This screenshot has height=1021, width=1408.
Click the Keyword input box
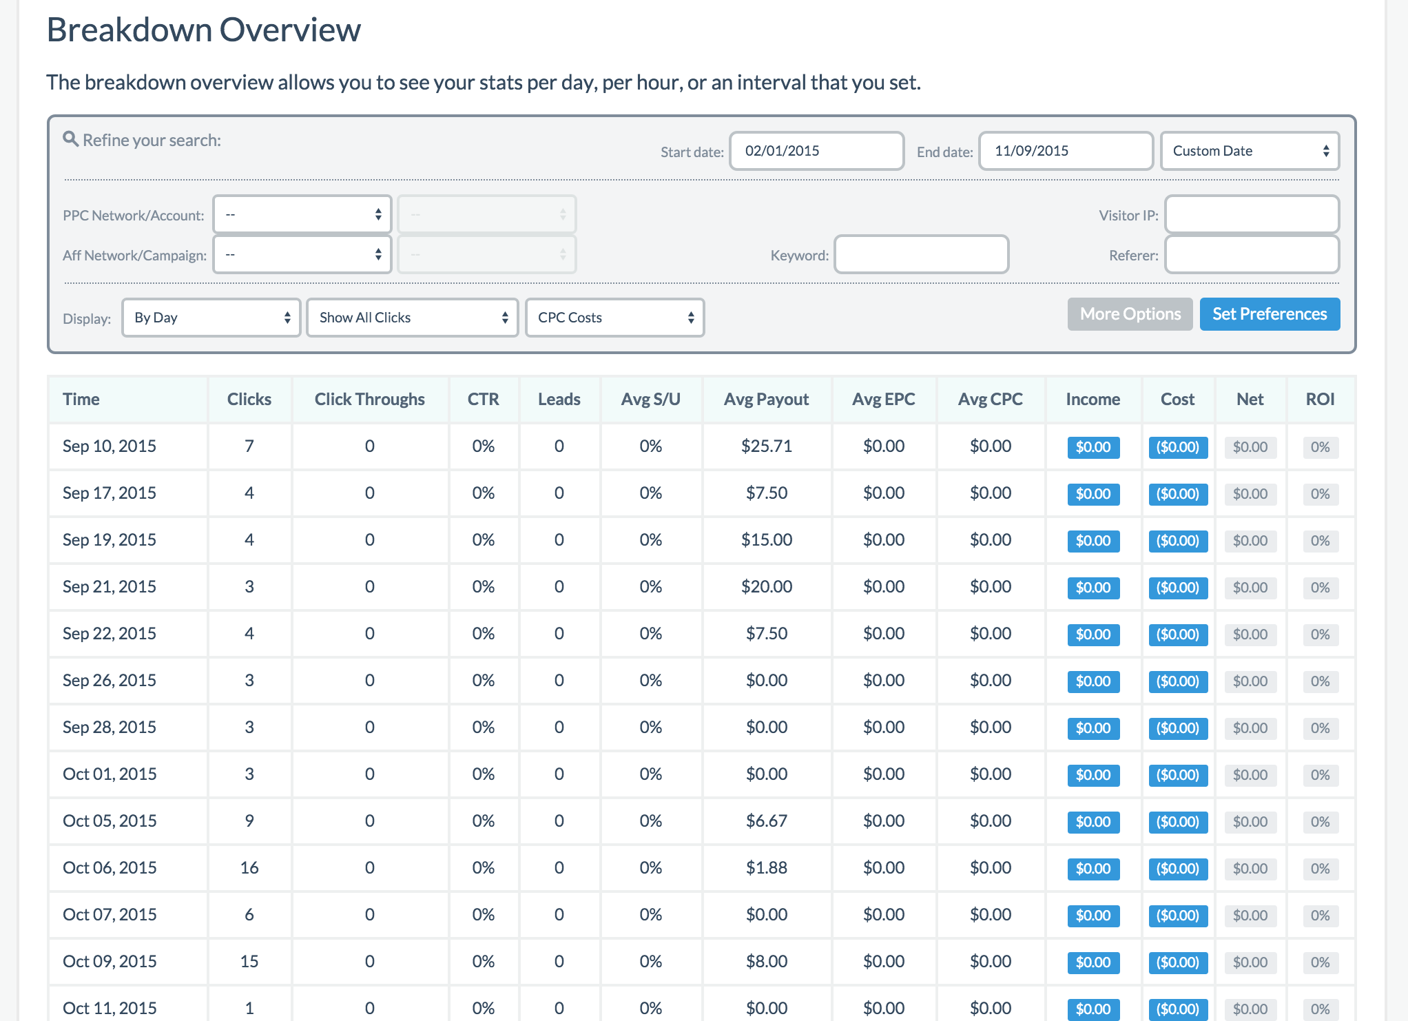[921, 255]
